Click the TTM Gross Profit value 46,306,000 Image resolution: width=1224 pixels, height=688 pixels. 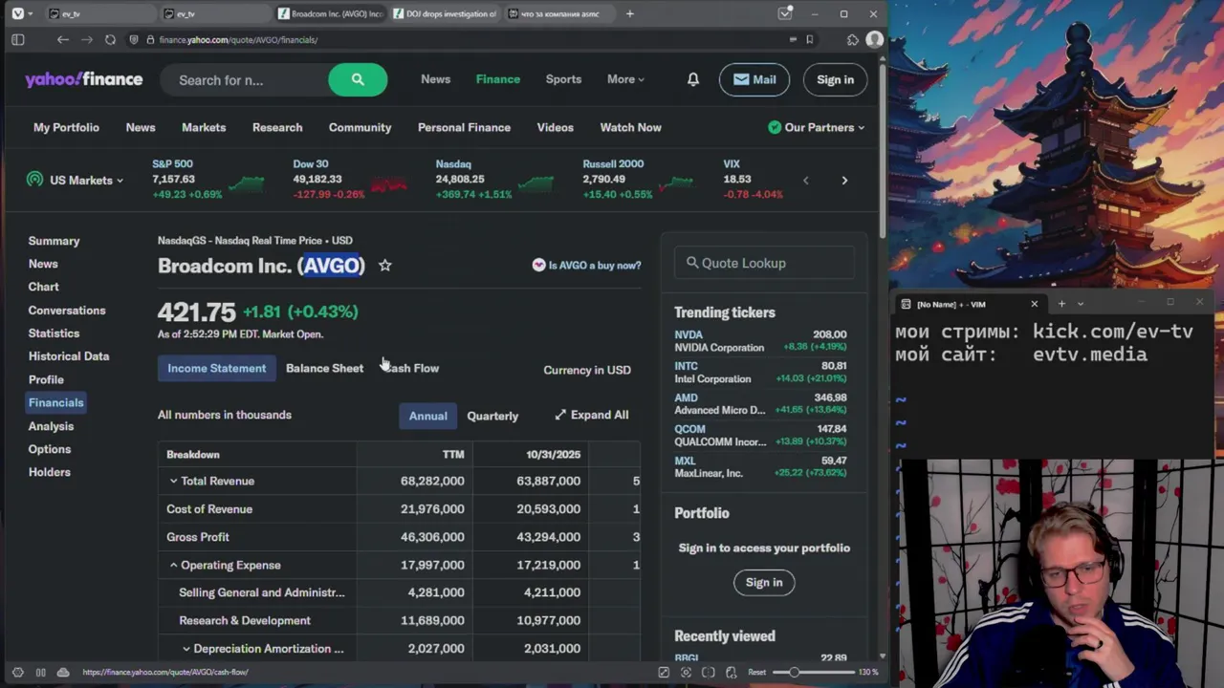pyautogui.click(x=432, y=537)
